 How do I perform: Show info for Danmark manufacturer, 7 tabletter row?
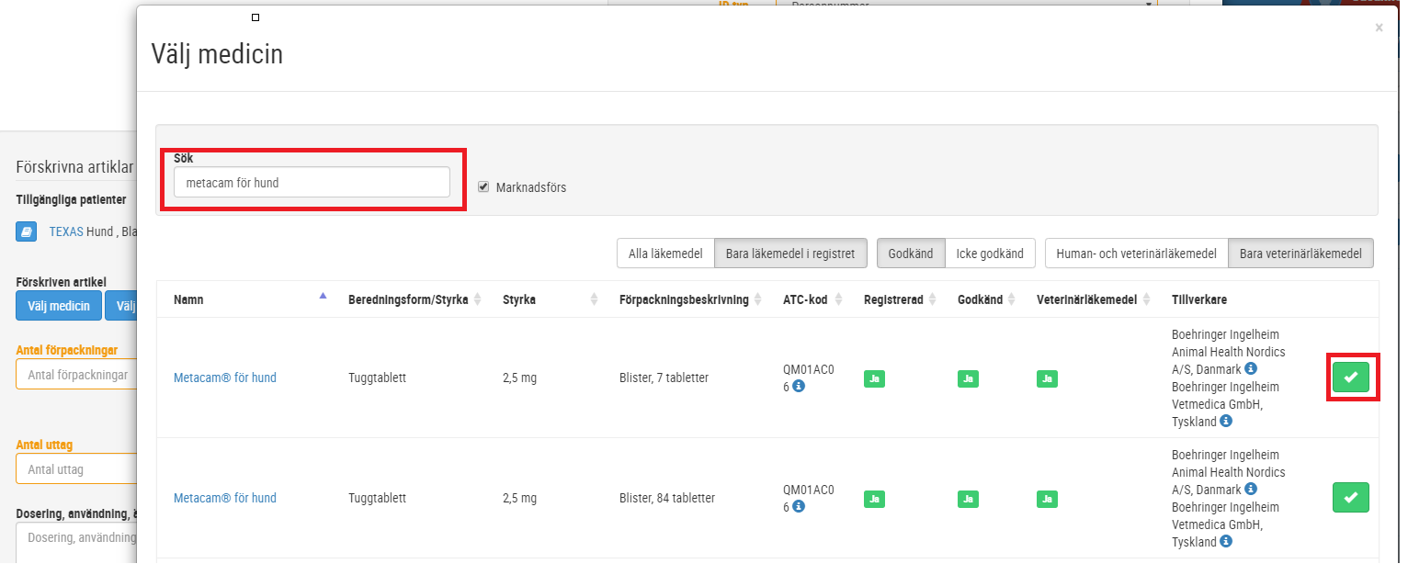1250,369
